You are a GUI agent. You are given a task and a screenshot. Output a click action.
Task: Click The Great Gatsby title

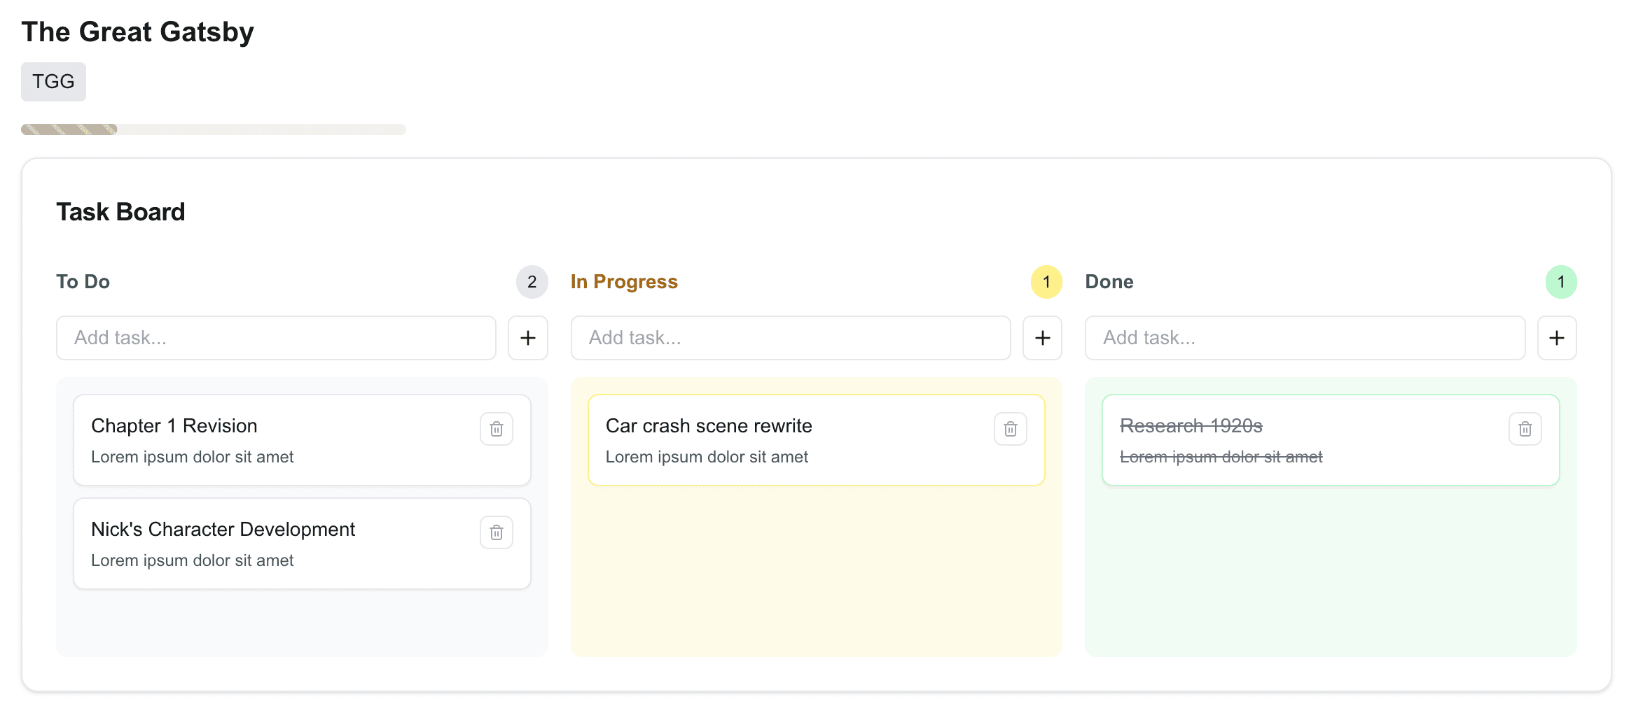click(137, 31)
